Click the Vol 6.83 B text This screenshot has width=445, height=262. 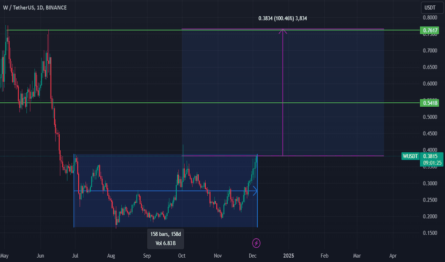coord(166,243)
